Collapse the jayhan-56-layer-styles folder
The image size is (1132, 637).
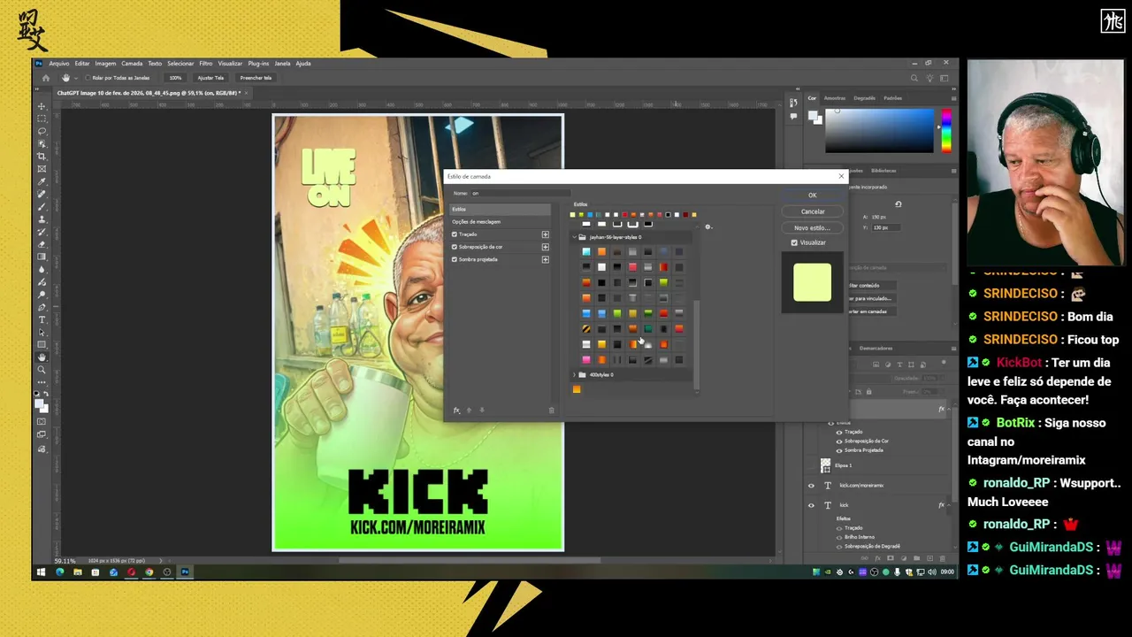(x=575, y=237)
